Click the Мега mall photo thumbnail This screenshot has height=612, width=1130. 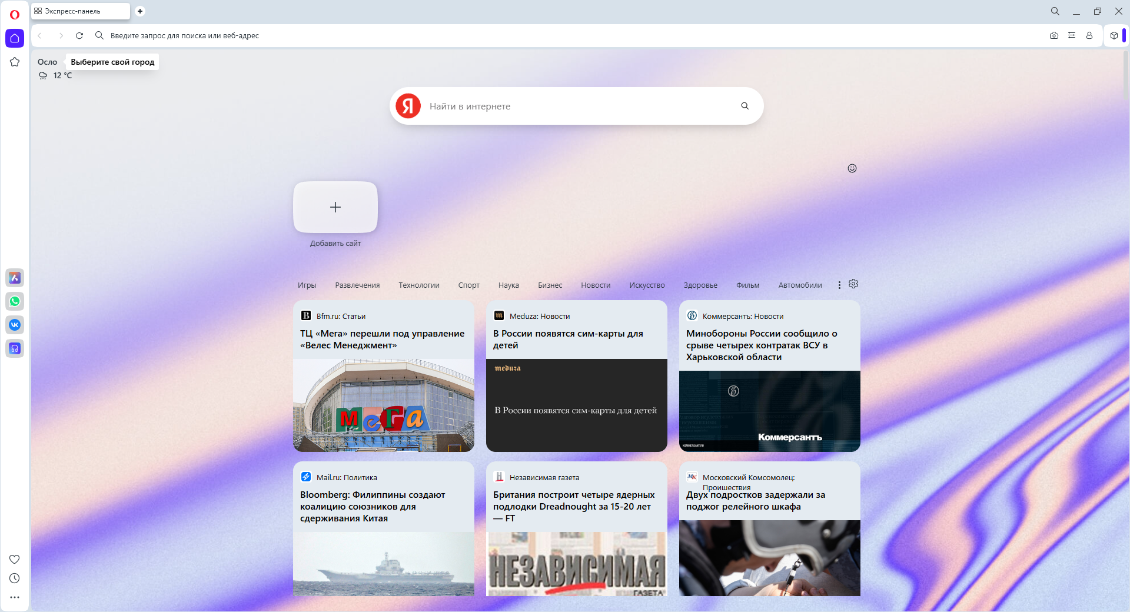tap(384, 405)
